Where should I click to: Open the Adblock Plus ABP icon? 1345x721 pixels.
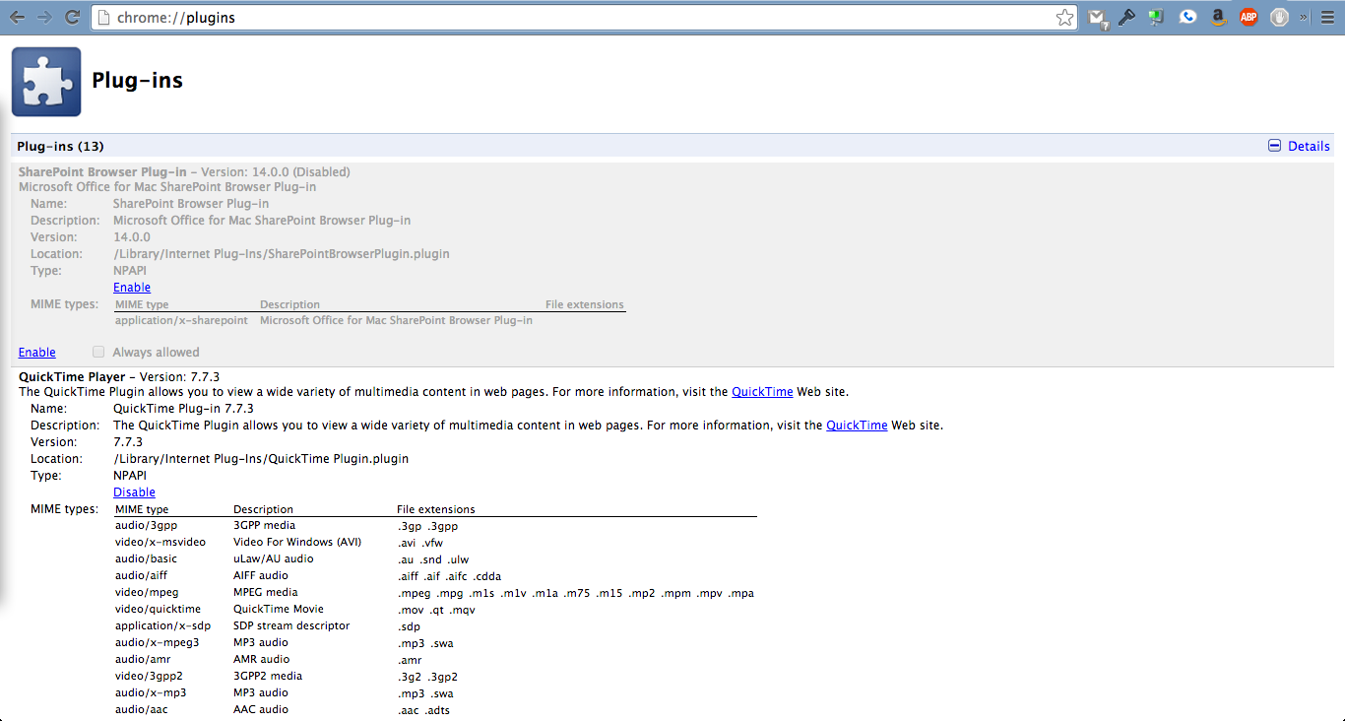[x=1249, y=17]
